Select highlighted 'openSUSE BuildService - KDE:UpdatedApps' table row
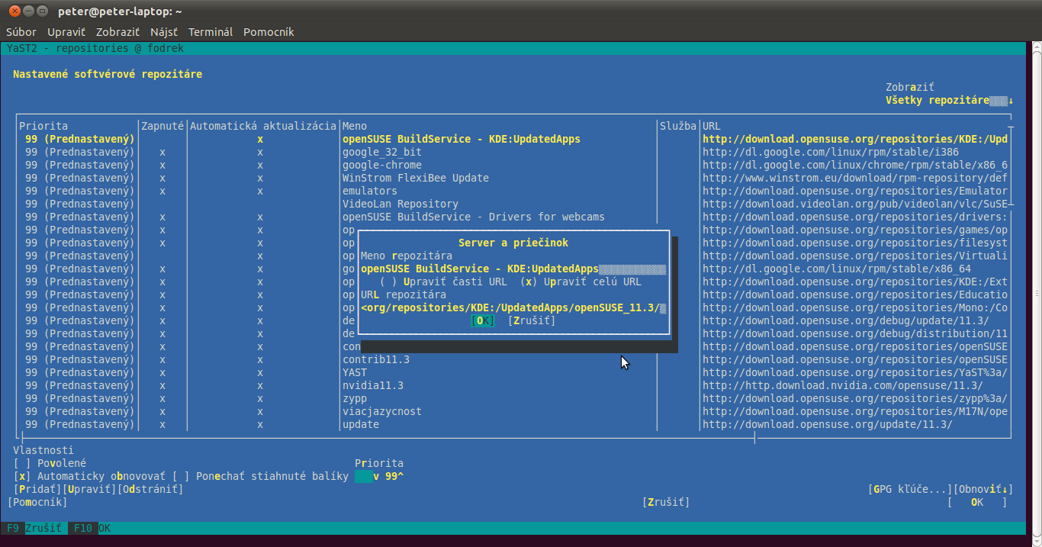This screenshot has height=547, width=1042. click(513, 140)
